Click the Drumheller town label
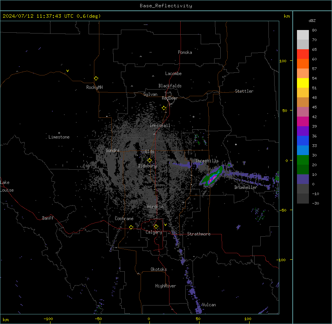This screenshot has width=332, height=324. click(x=246, y=187)
